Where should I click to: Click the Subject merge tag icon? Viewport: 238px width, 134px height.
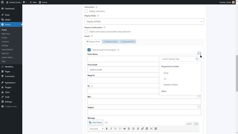click(x=199, y=107)
